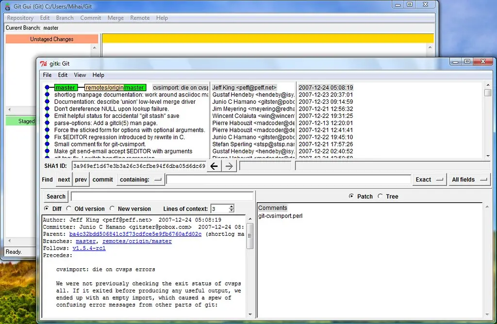Screen dimensions: 497x324
Task: Open gitk File menu
Action: pos(47,75)
